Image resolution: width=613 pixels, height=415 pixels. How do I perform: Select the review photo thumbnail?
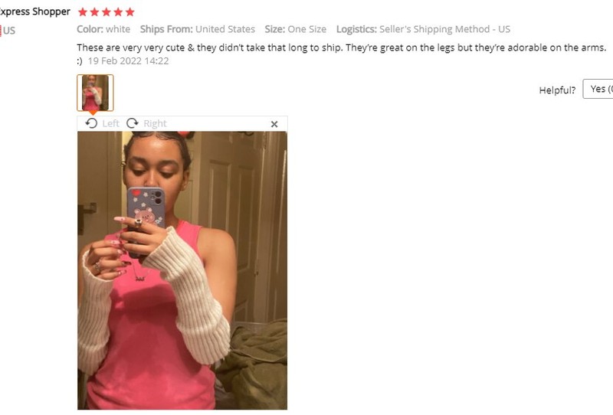(x=95, y=93)
